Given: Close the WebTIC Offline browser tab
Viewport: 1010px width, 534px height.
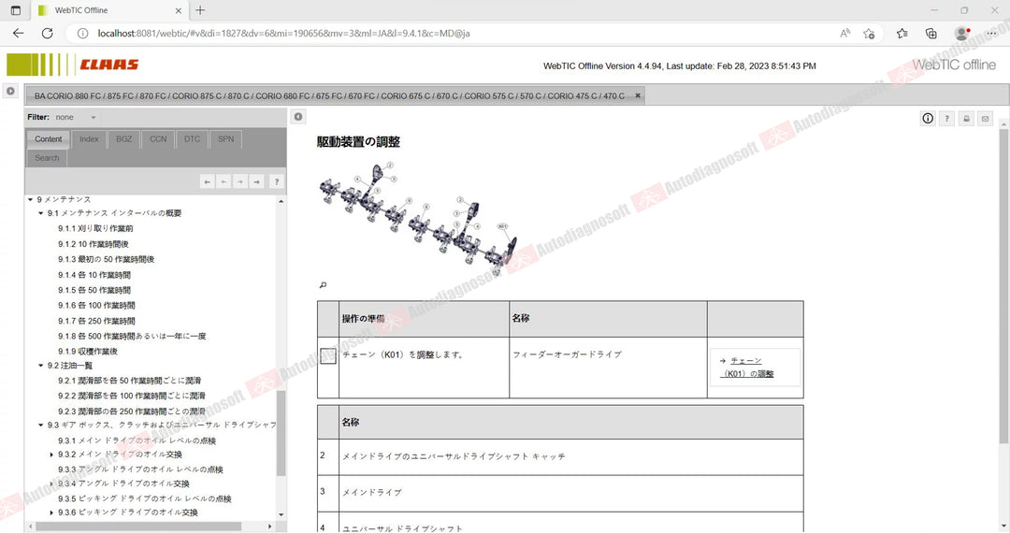Looking at the screenshot, I should point(179,10).
